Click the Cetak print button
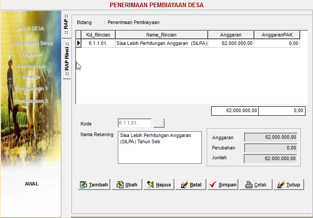 [x=256, y=185]
